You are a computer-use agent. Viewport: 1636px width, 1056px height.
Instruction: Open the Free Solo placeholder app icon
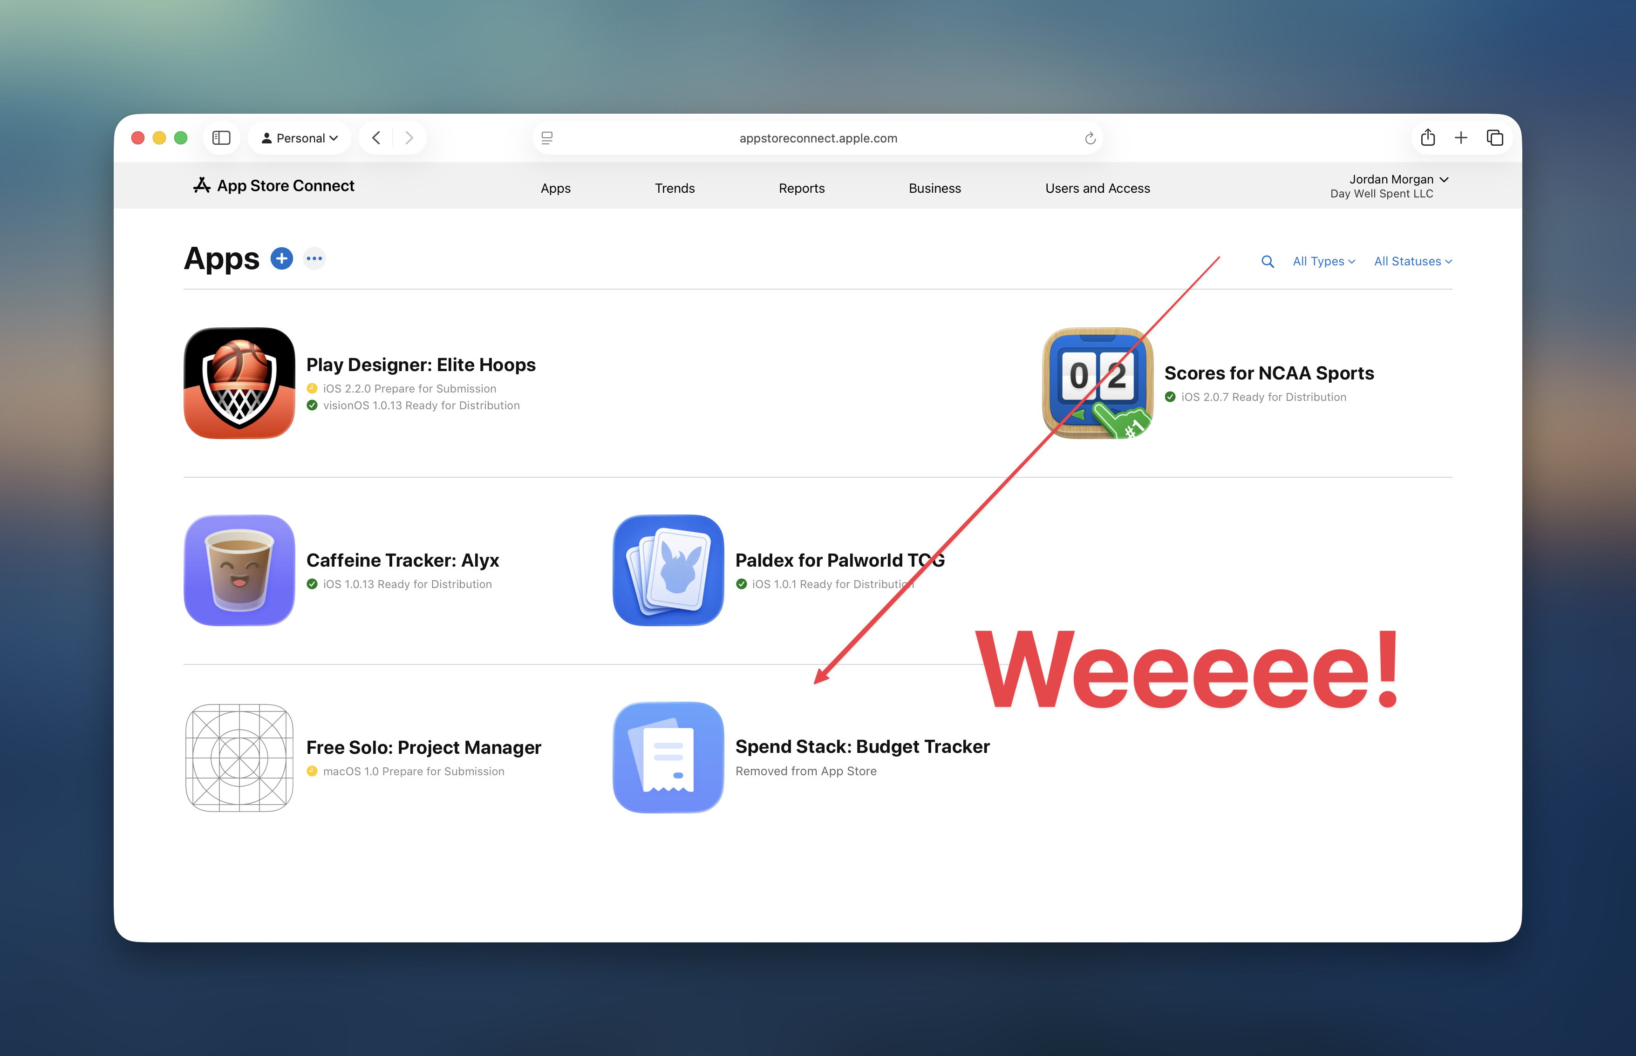click(239, 758)
